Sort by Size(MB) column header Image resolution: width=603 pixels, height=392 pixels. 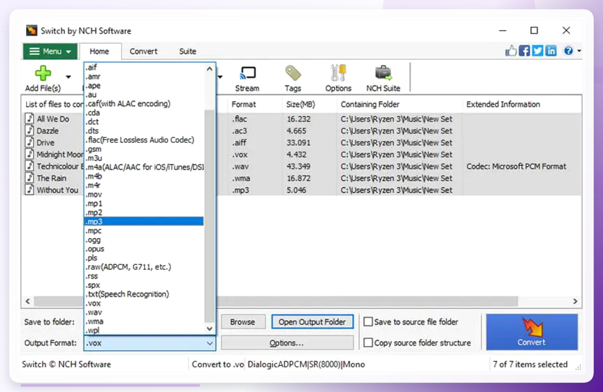point(309,105)
